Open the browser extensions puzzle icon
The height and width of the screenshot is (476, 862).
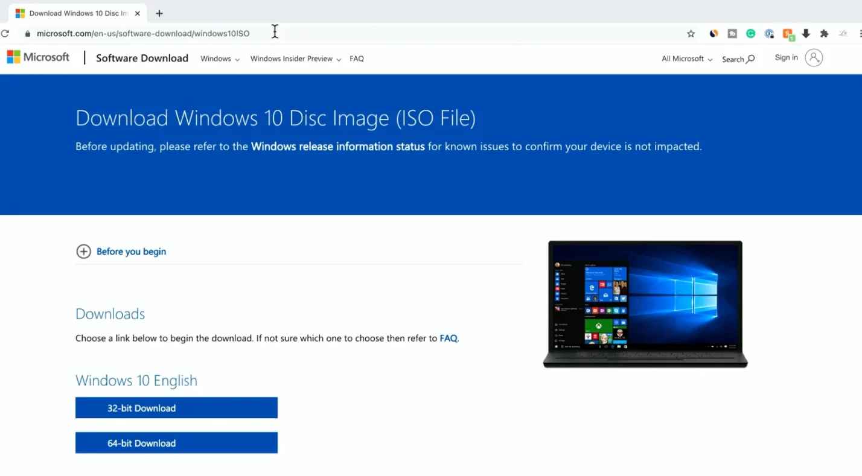click(824, 33)
